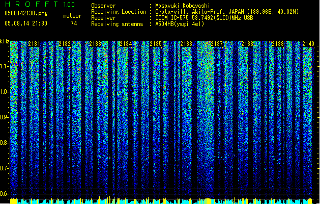The image size is (320, 204).
Task: Click time marker 2133
Action: (x=95, y=44)
